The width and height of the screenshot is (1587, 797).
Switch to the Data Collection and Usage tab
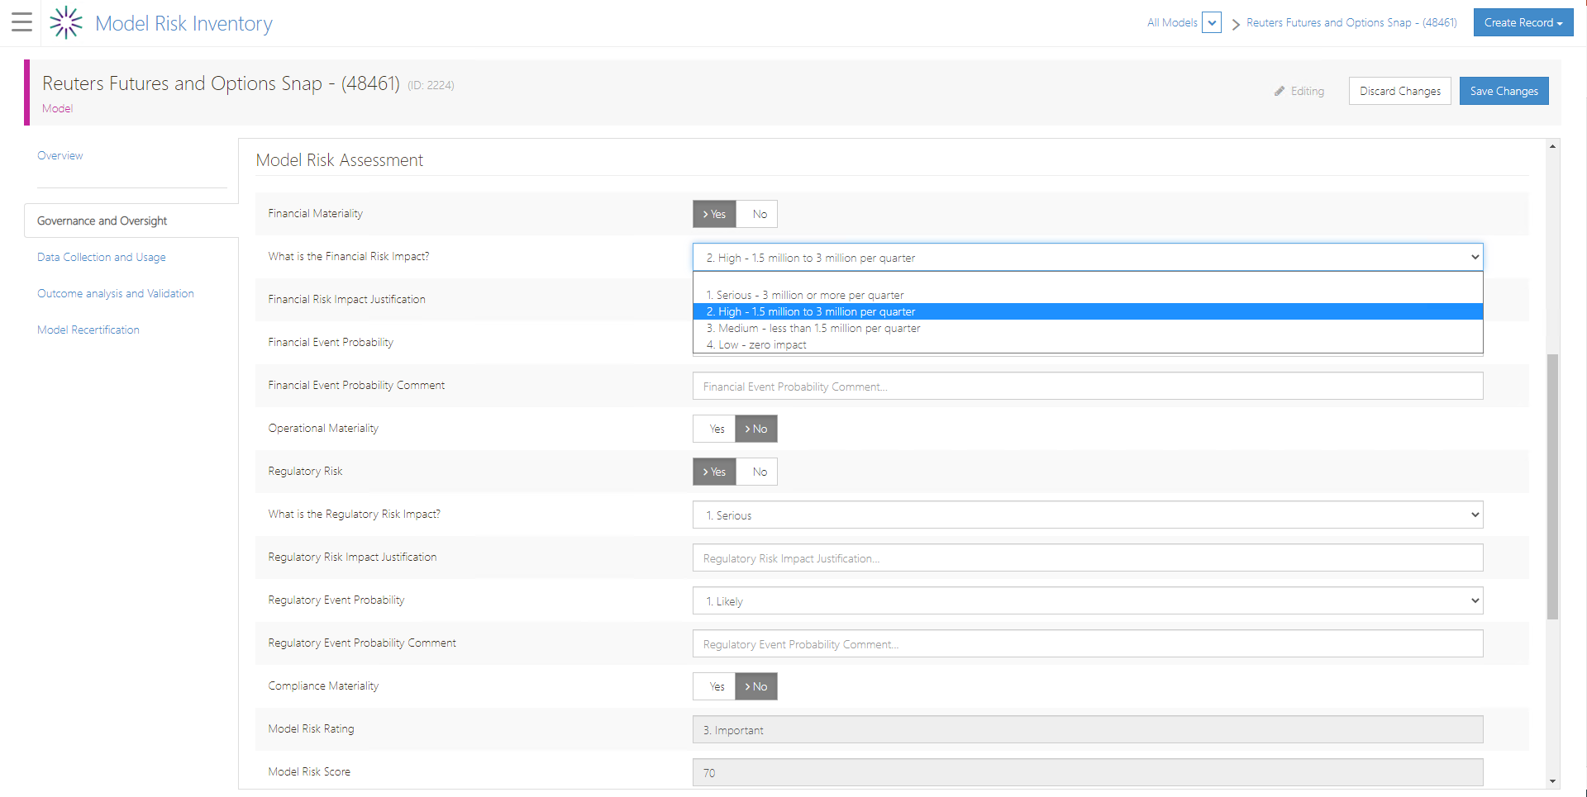pyautogui.click(x=101, y=257)
